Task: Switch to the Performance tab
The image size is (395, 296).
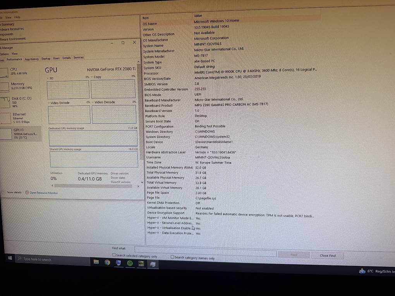Action: coord(14,59)
